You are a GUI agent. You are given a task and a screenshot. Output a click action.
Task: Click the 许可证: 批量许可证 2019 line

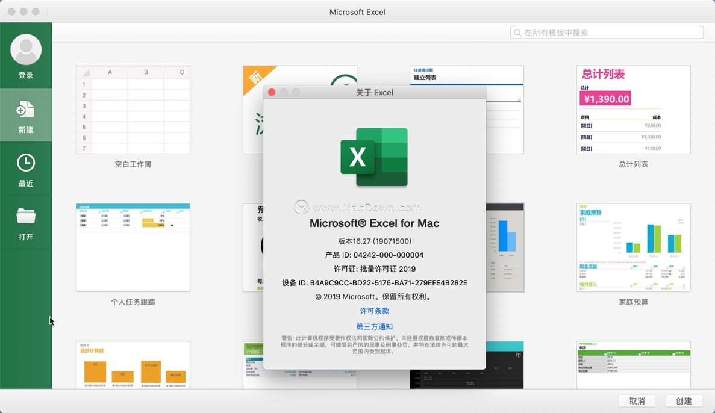(x=375, y=269)
